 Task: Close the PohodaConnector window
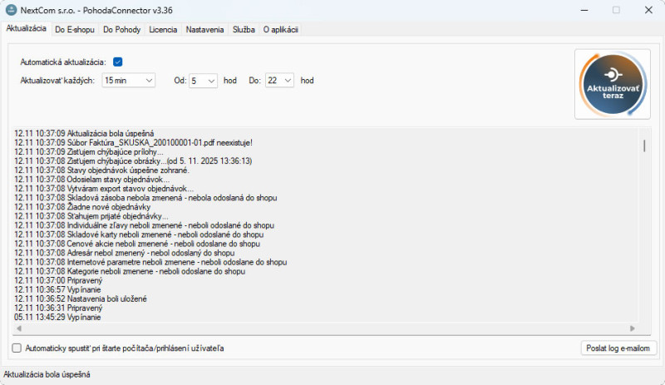click(645, 10)
